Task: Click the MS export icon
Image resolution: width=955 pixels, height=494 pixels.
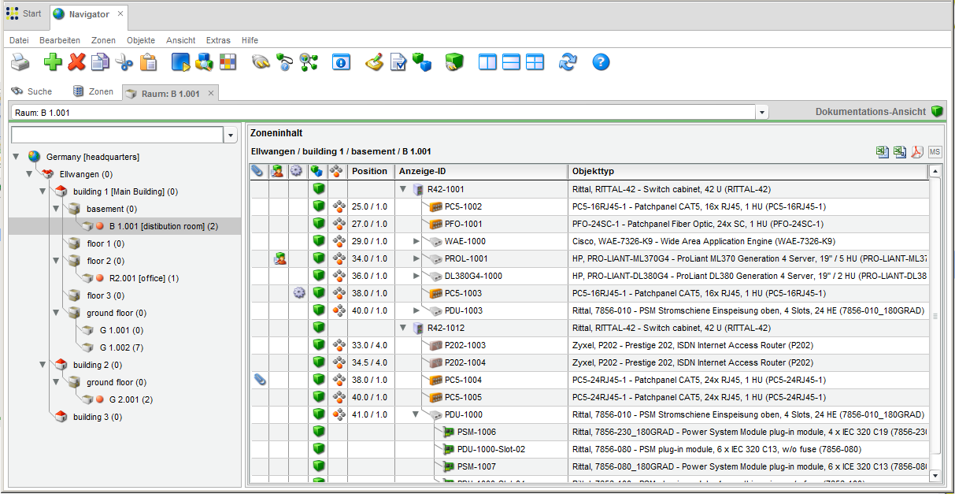Action: (934, 152)
